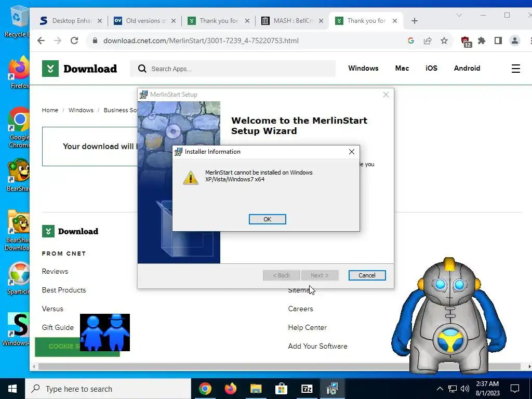Open the Mac category in site nav
The width and height of the screenshot is (532, 399).
(402, 68)
